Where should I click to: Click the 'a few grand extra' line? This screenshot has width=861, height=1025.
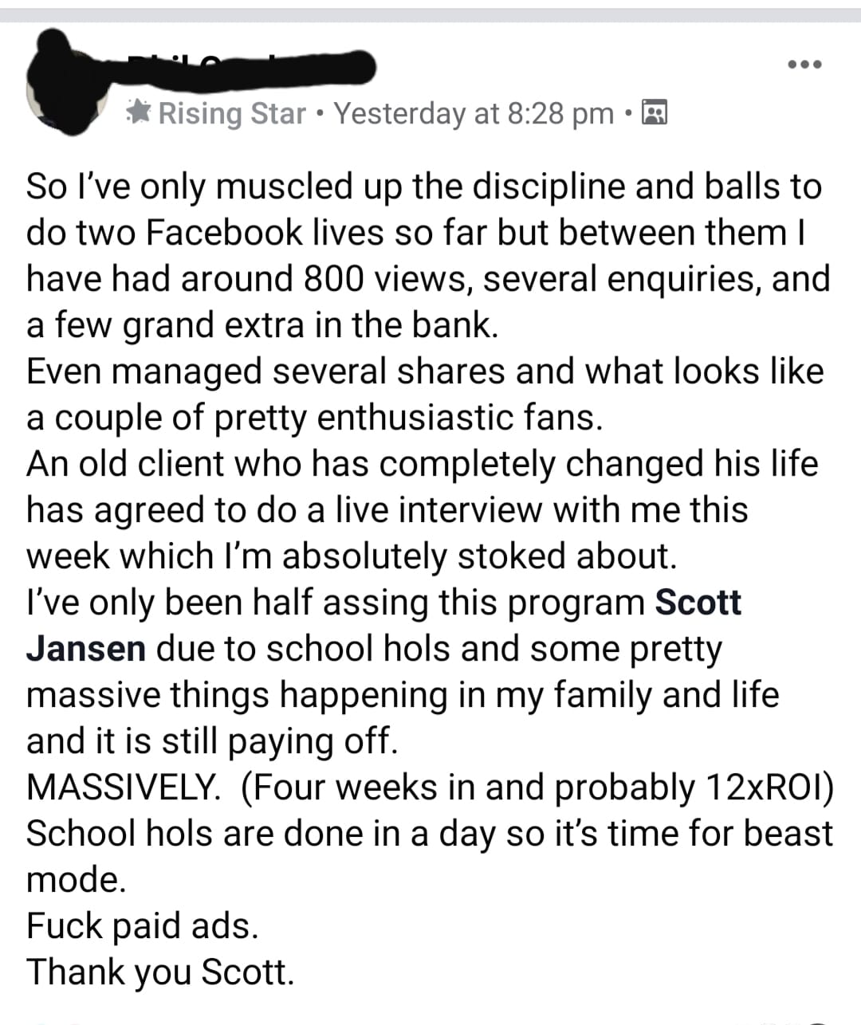[x=262, y=325]
